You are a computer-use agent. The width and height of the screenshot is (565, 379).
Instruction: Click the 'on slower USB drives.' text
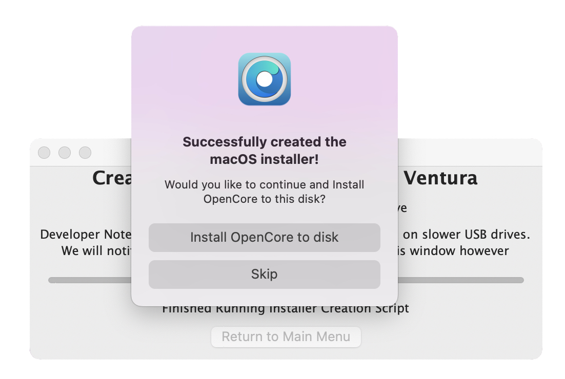(x=466, y=234)
